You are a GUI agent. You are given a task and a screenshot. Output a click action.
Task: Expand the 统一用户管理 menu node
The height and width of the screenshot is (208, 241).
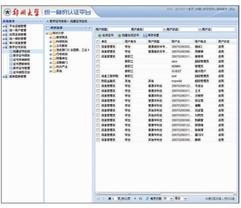coord(4,30)
